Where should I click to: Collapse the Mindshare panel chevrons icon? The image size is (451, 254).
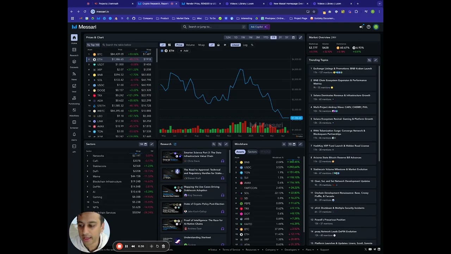point(284,144)
